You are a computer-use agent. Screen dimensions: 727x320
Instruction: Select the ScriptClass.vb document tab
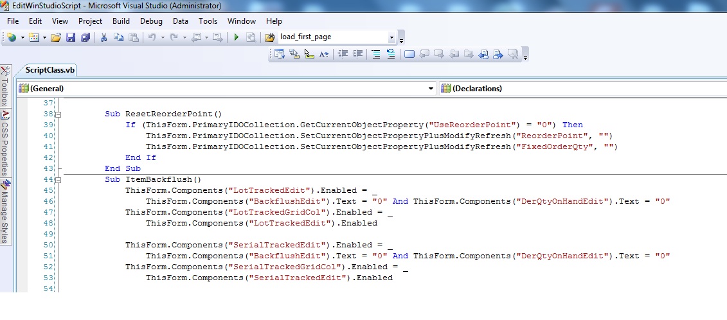pos(49,70)
